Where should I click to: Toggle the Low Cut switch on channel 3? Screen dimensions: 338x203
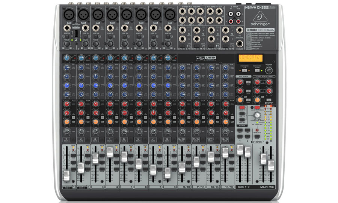96,37
